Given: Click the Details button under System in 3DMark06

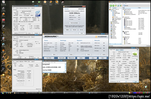Looking at the screenshot, I should tap(89, 54).
